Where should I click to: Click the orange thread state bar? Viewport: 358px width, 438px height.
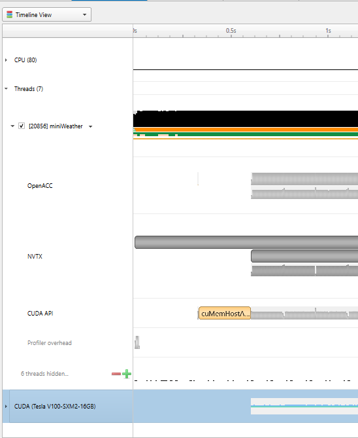pyautogui.click(x=246, y=130)
